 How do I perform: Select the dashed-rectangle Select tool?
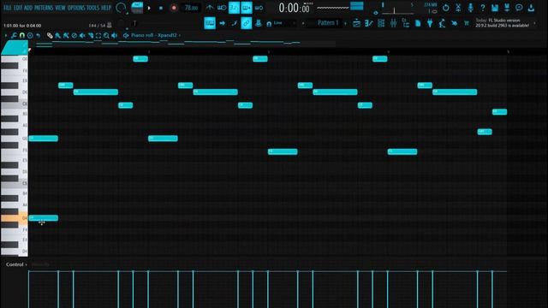(x=98, y=35)
